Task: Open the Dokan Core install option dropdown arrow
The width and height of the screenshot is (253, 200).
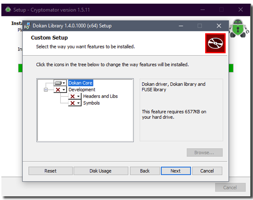Action: pyautogui.click(x=64, y=83)
